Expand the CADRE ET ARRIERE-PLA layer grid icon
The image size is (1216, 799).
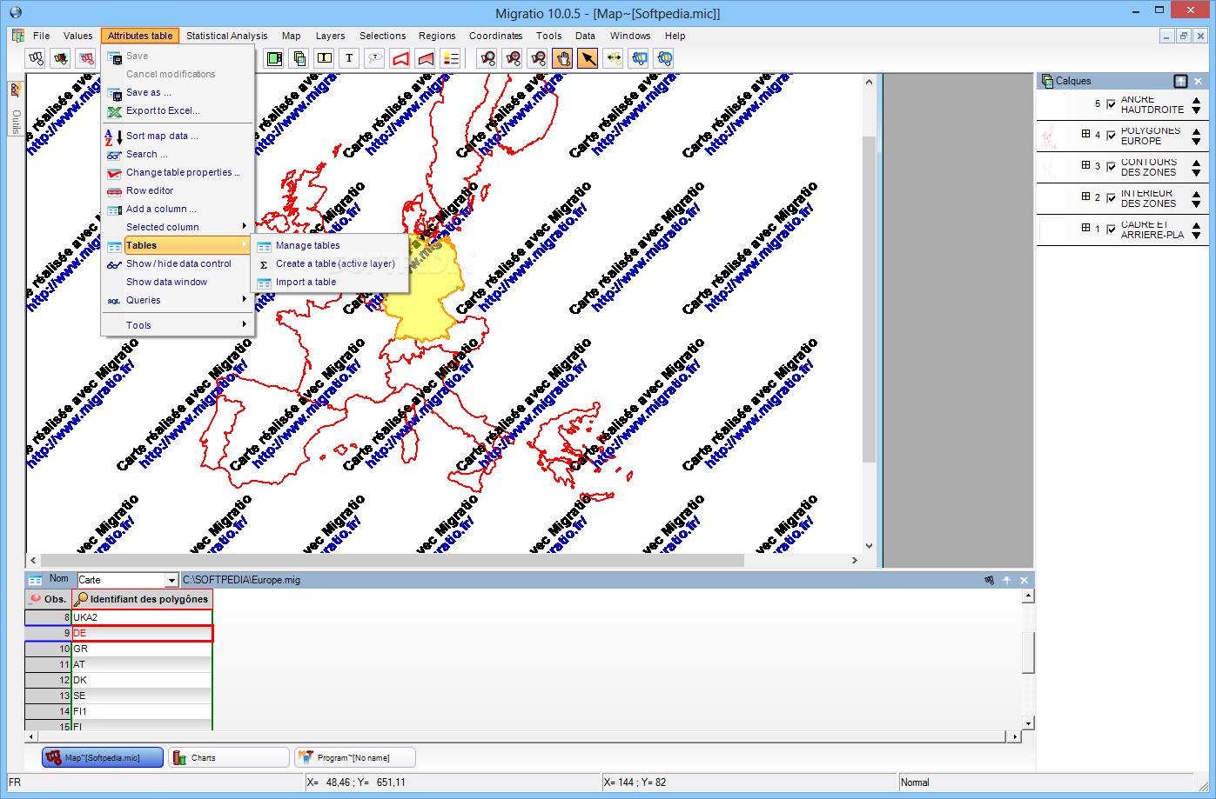click(x=1085, y=228)
